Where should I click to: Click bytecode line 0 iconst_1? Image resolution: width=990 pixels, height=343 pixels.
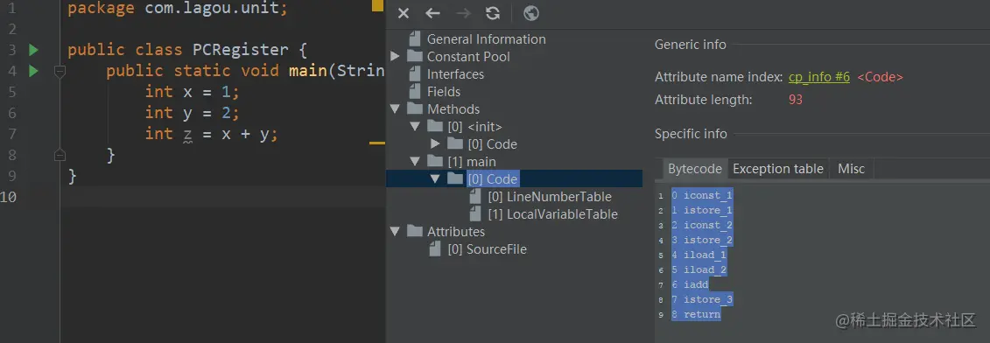pos(702,195)
